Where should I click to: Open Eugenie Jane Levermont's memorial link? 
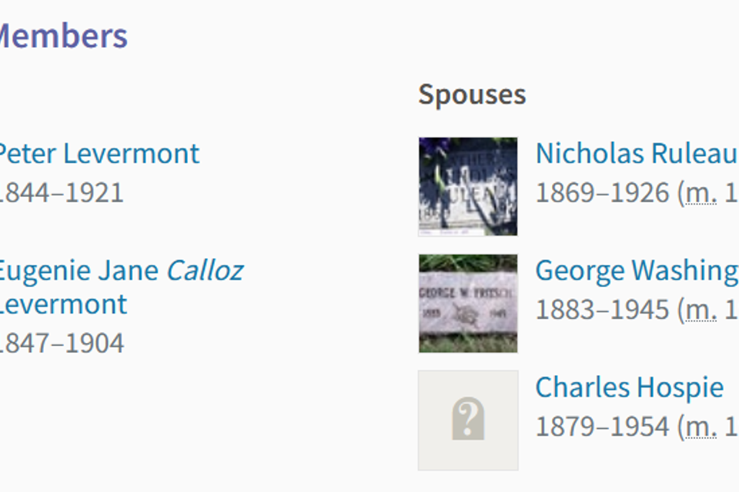coord(122,288)
